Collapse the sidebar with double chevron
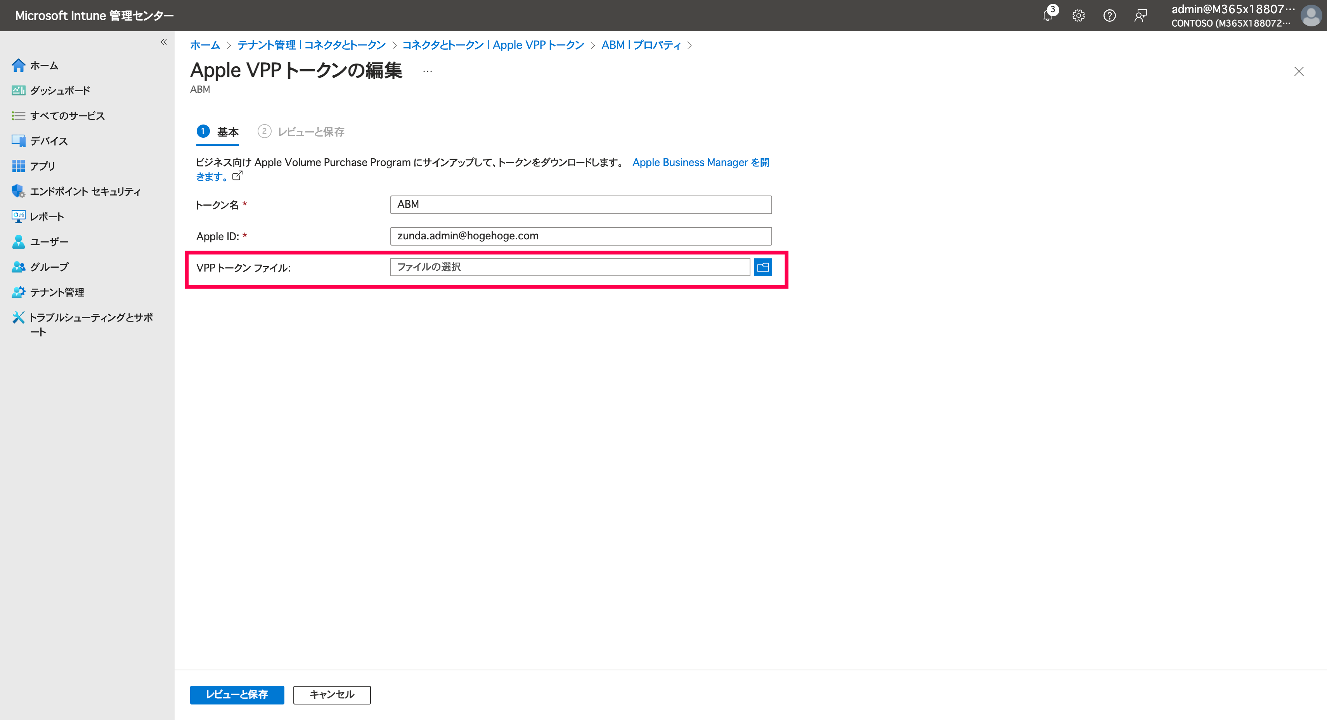The width and height of the screenshot is (1327, 720). pos(163,42)
